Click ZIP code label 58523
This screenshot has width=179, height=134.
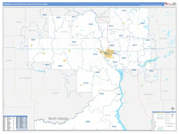click(44, 15)
